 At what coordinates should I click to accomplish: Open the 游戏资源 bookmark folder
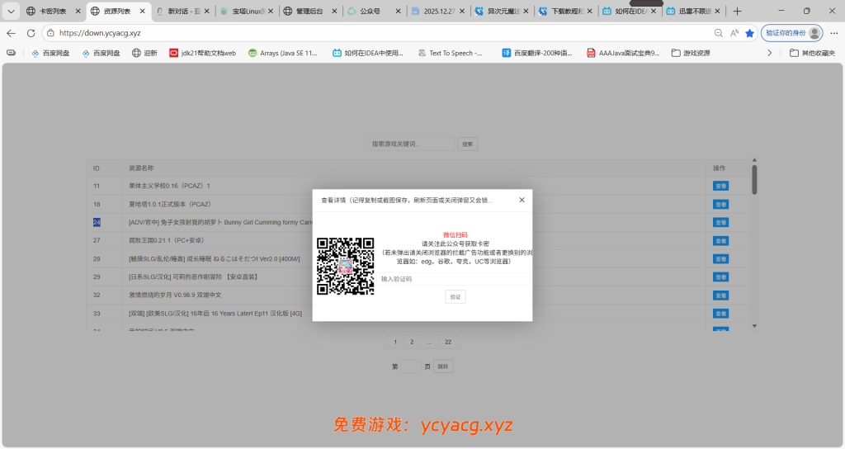tap(690, 53)
